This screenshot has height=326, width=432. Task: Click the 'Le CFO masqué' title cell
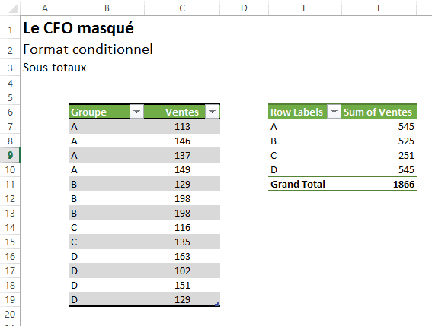tap(78, 28)
